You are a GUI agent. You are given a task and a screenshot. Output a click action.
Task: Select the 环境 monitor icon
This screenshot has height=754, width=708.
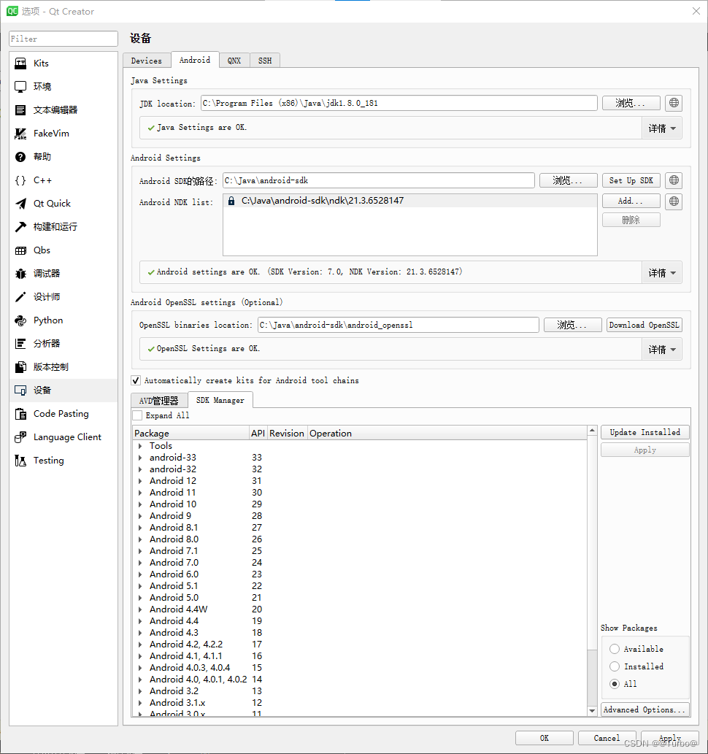(20, 87)
